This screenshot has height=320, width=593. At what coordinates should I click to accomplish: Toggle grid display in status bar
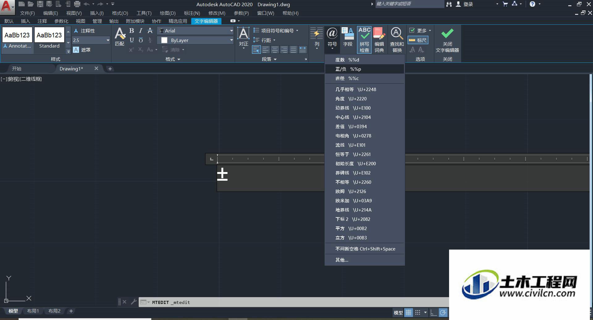(x=408, y=313)
